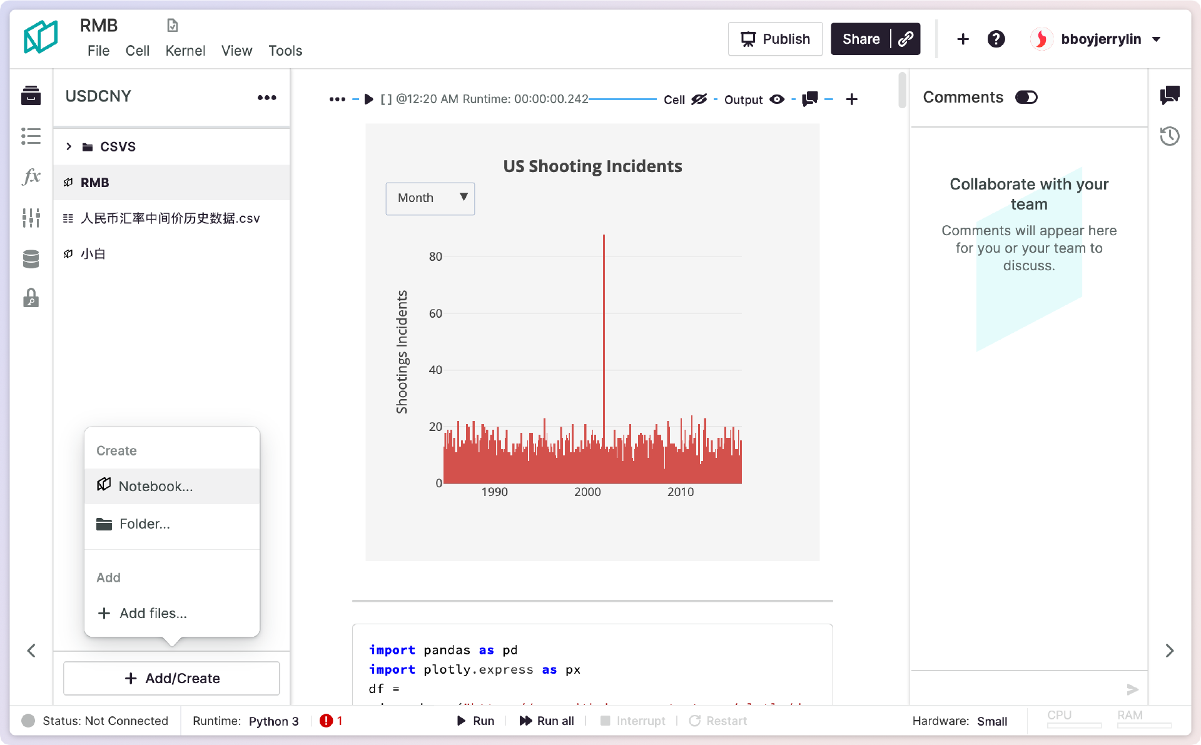Viewport: 1201px width, 745px height.
Task: Open bboyjerrylin account dropdown arrow
Action: (1157, 39)
